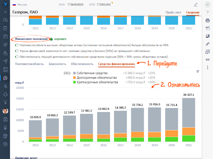Close the company card panel
Image resolution: width=213 pixels, height=159 pixels.
pos(207,5)
